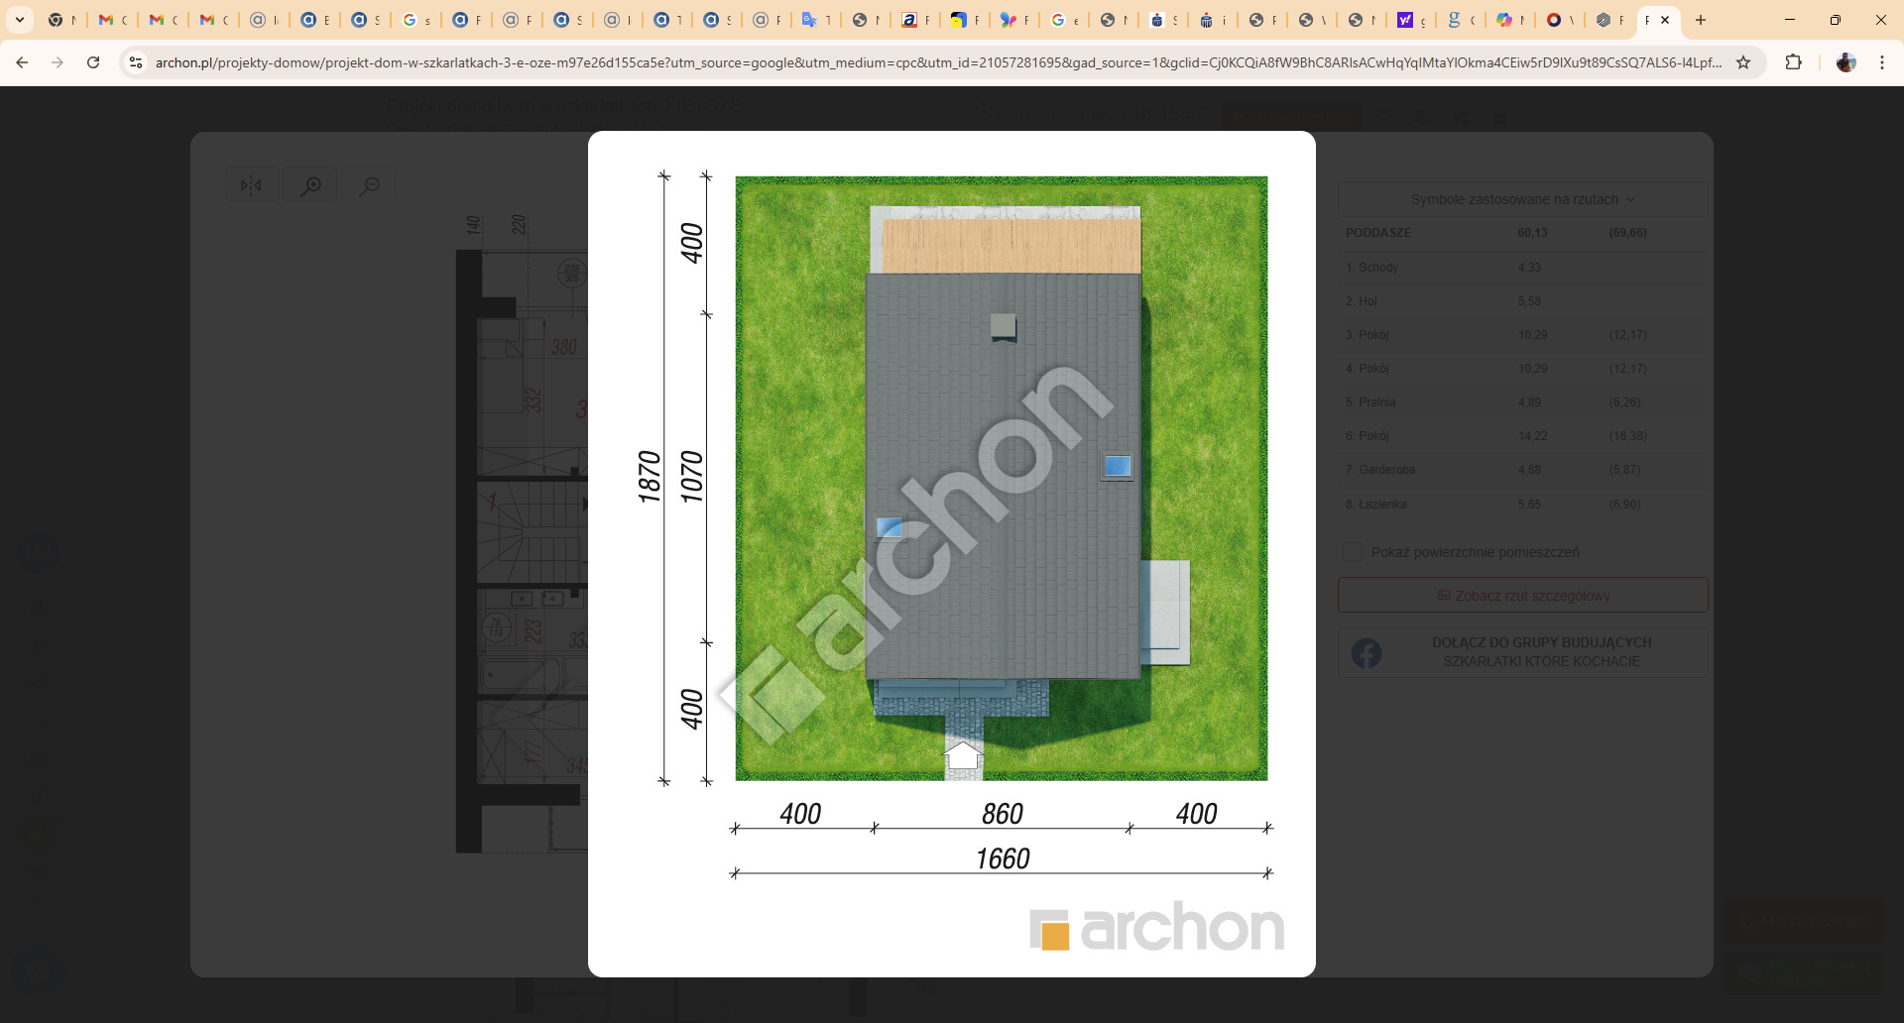Zoom in on the floor plan

click(311, 185)
